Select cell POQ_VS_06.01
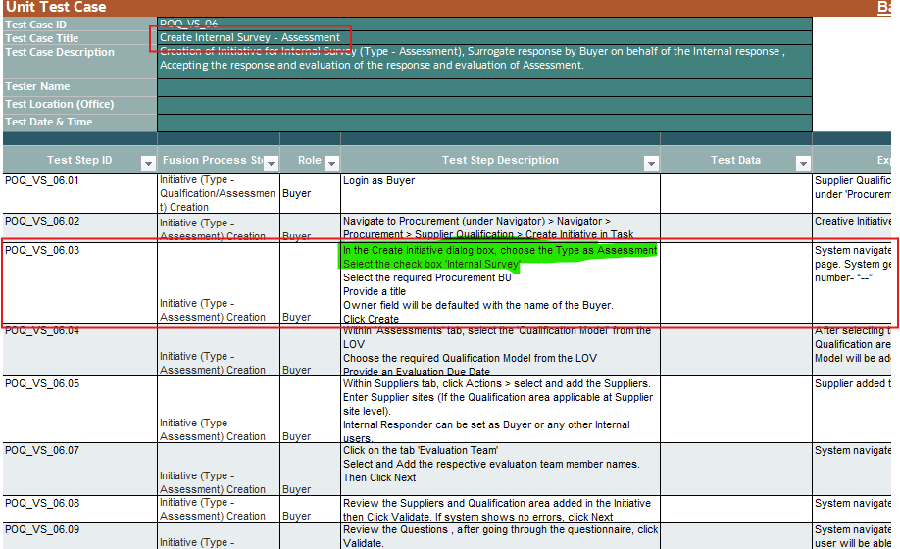 pos(79,193)
